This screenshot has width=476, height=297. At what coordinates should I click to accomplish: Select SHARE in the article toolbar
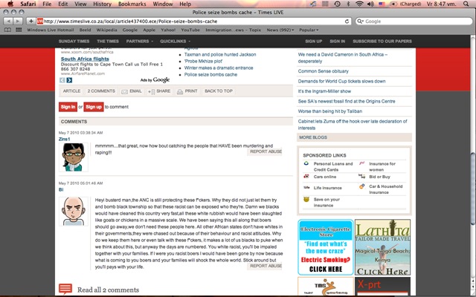pyautogui.click(x=159, y=91)
